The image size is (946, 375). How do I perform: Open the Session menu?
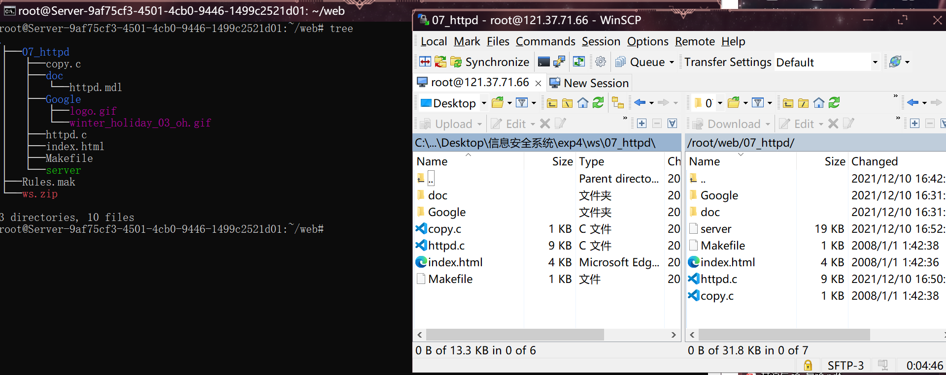point(601,41)
